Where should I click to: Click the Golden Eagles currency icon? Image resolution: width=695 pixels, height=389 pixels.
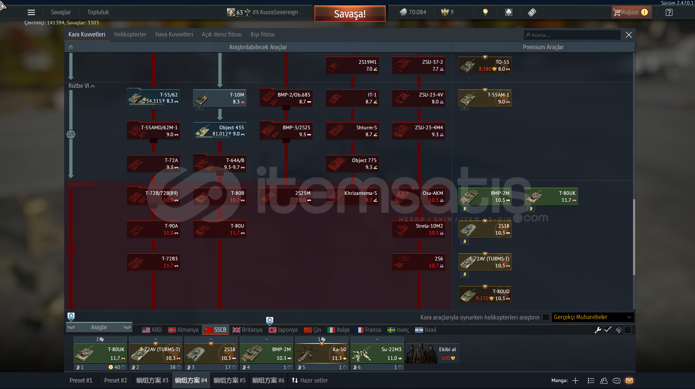(x=445, y=12)
